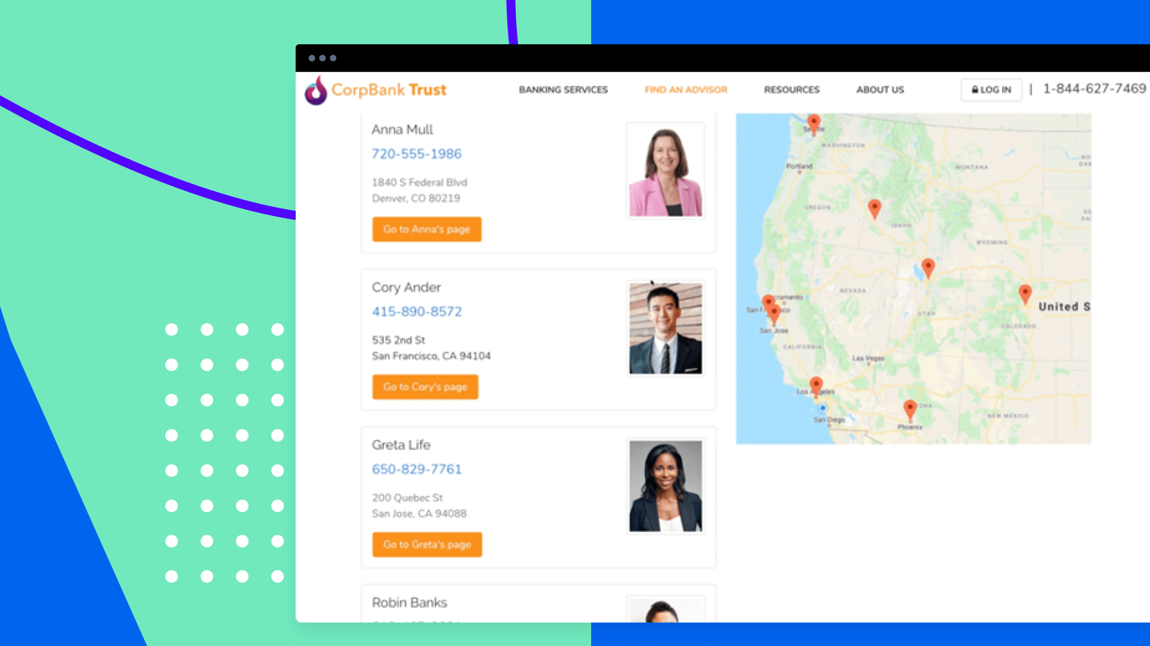Screen dimensions: 1150x646
Task: Open the BANKING SERVICES menu
Action: [563, 89]
